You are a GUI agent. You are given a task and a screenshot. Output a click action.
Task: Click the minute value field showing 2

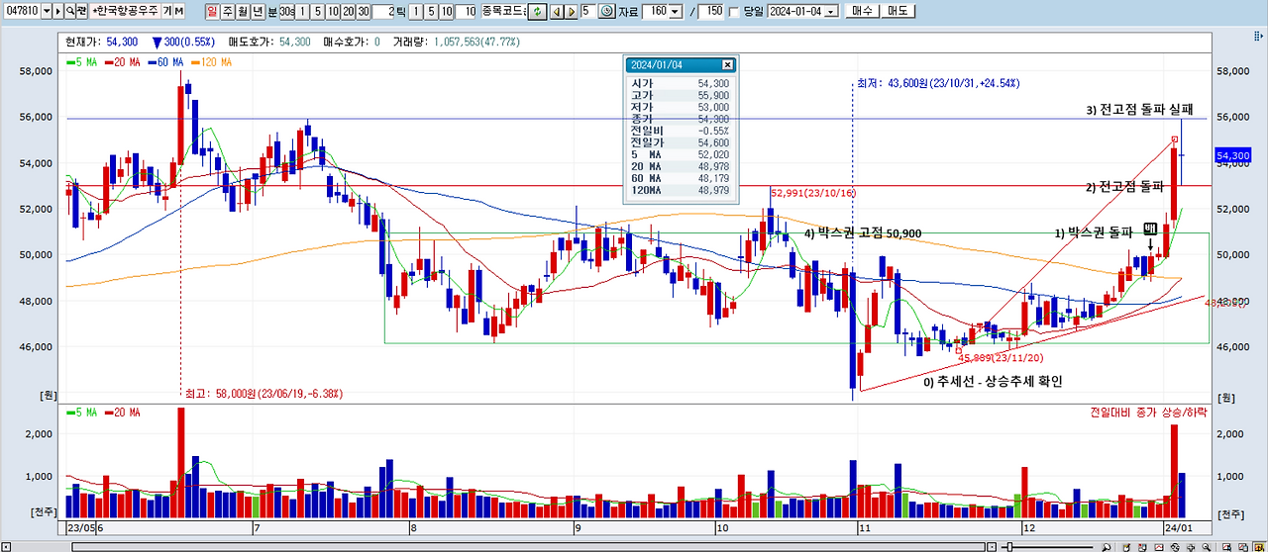382,11
